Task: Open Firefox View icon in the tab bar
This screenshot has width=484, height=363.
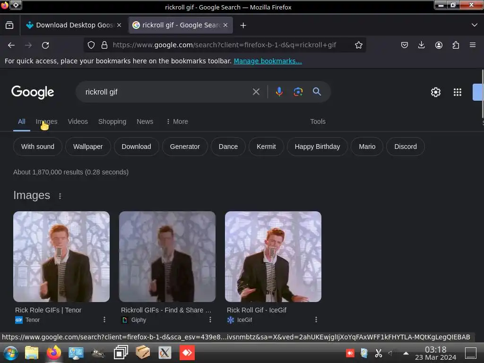Action: [x=9, y=26]
